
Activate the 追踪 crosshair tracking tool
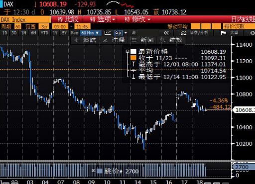click(86, 40)
